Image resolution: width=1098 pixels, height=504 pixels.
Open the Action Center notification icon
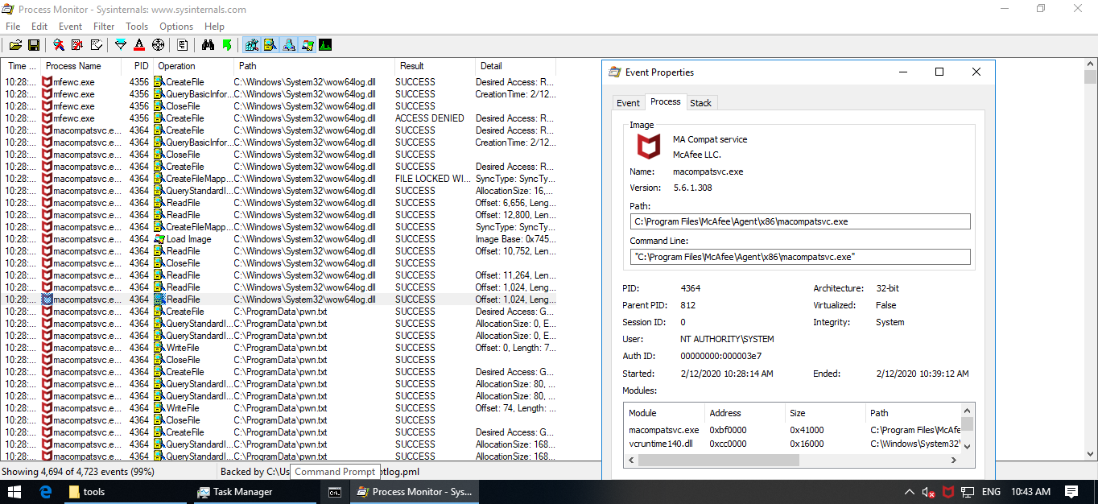pyautogui.click(x=1071, y=492)
